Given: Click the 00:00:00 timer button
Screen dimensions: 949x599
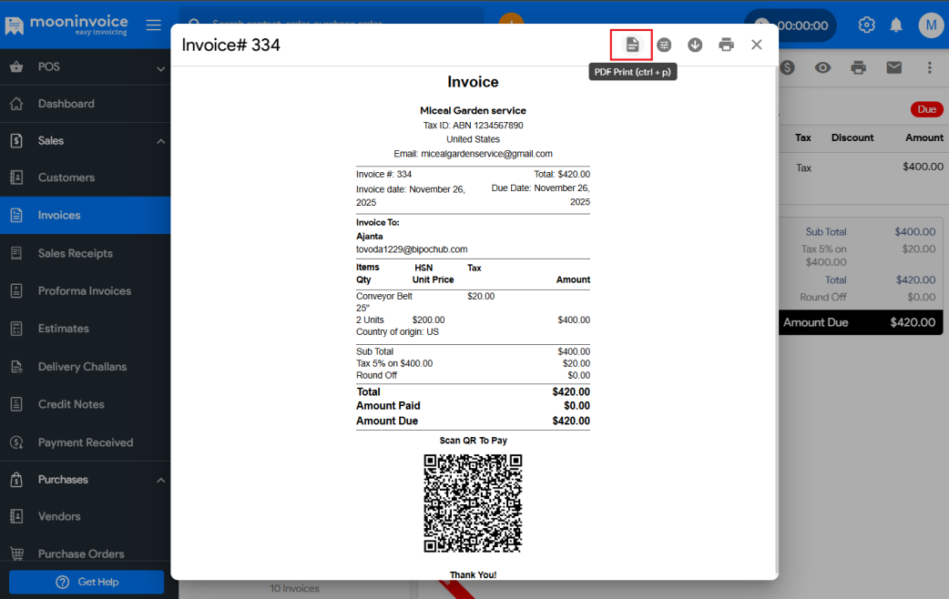Looking at the screenshot, I should (x=791, y=25).
